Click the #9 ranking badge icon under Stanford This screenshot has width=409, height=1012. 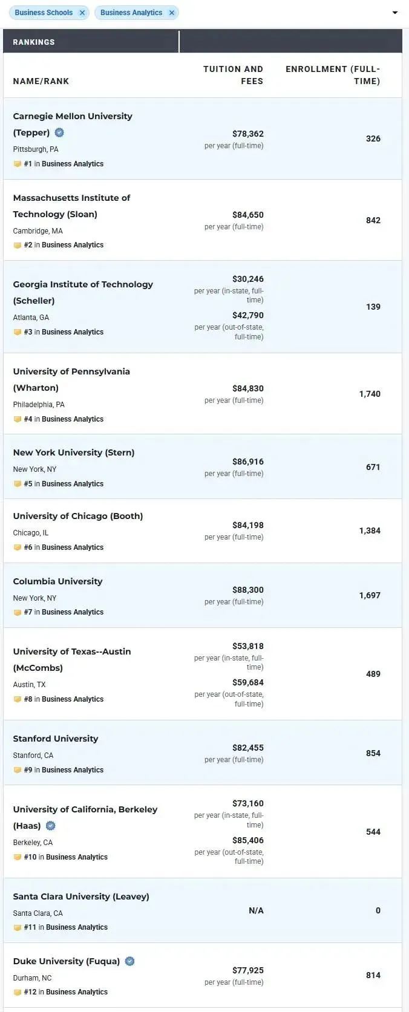click(18, 770)
